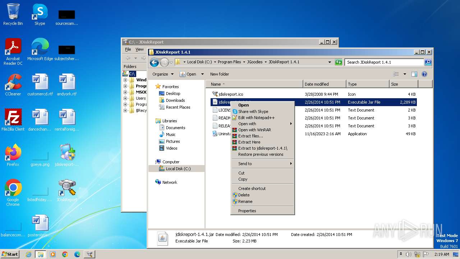The image size is (460, 259).
Task: Open dropdown arrow next to Open button
Action: [x=202, y=74]
